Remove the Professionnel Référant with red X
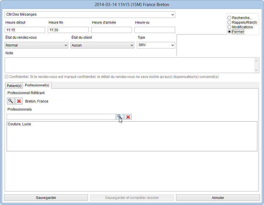 click(19, 101)
